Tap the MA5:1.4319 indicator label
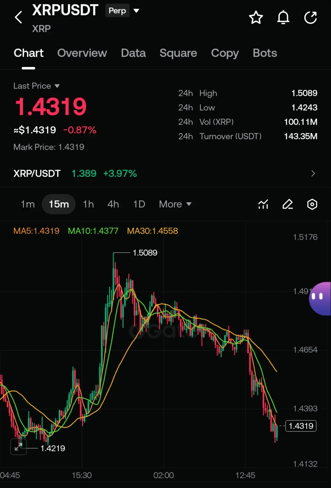 (x=36, y=231)
